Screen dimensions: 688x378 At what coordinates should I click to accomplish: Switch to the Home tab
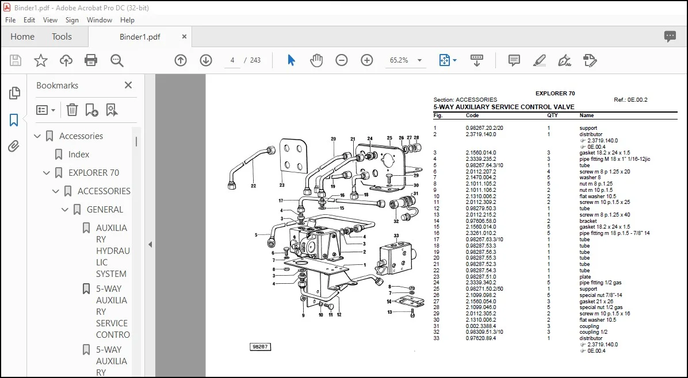click(x=22, y=37)
